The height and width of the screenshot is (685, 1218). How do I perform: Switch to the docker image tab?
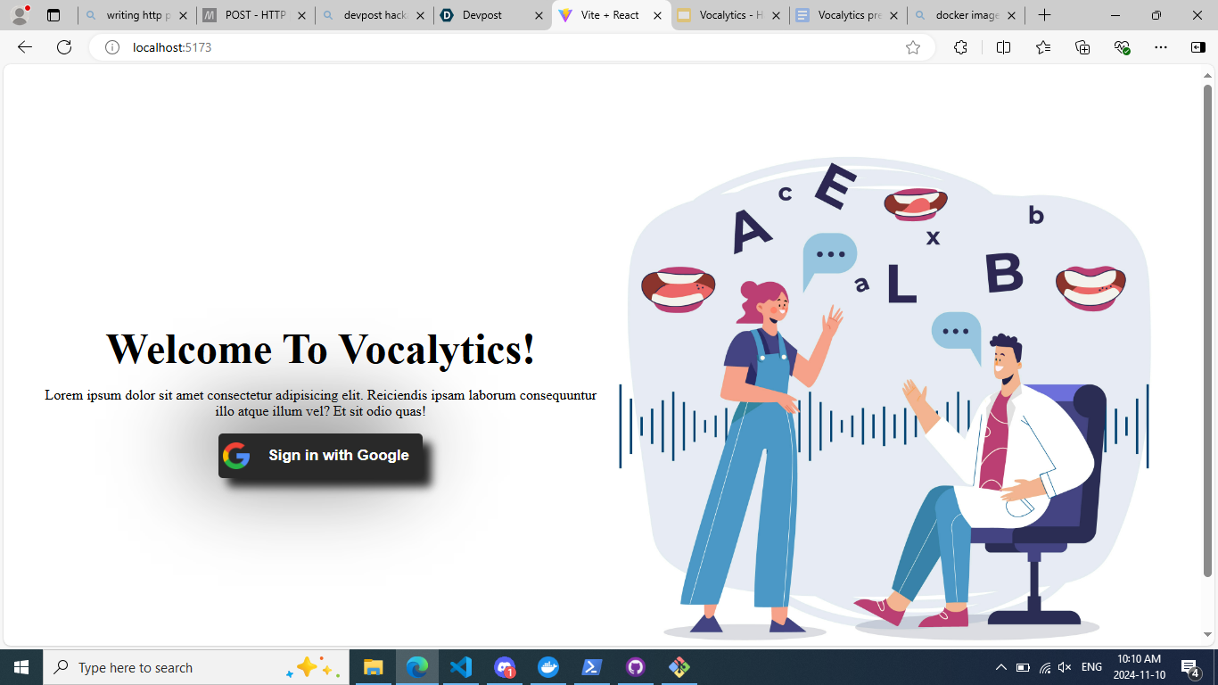click(967, 15)
